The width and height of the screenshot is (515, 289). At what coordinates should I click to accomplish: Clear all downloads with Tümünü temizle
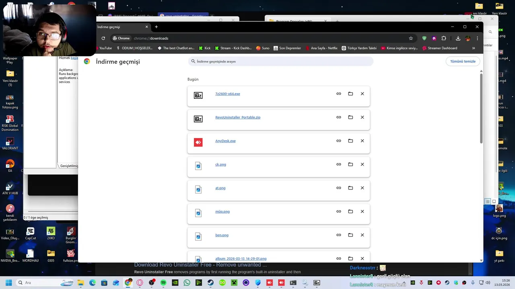[463, 61]
